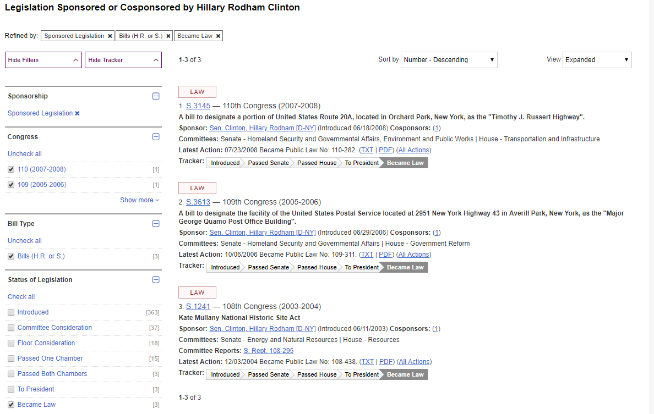The height and width of the screenshot is (414, 654).
Task: View the cosponsor count for S.3613
Action: tap(437, 233)
